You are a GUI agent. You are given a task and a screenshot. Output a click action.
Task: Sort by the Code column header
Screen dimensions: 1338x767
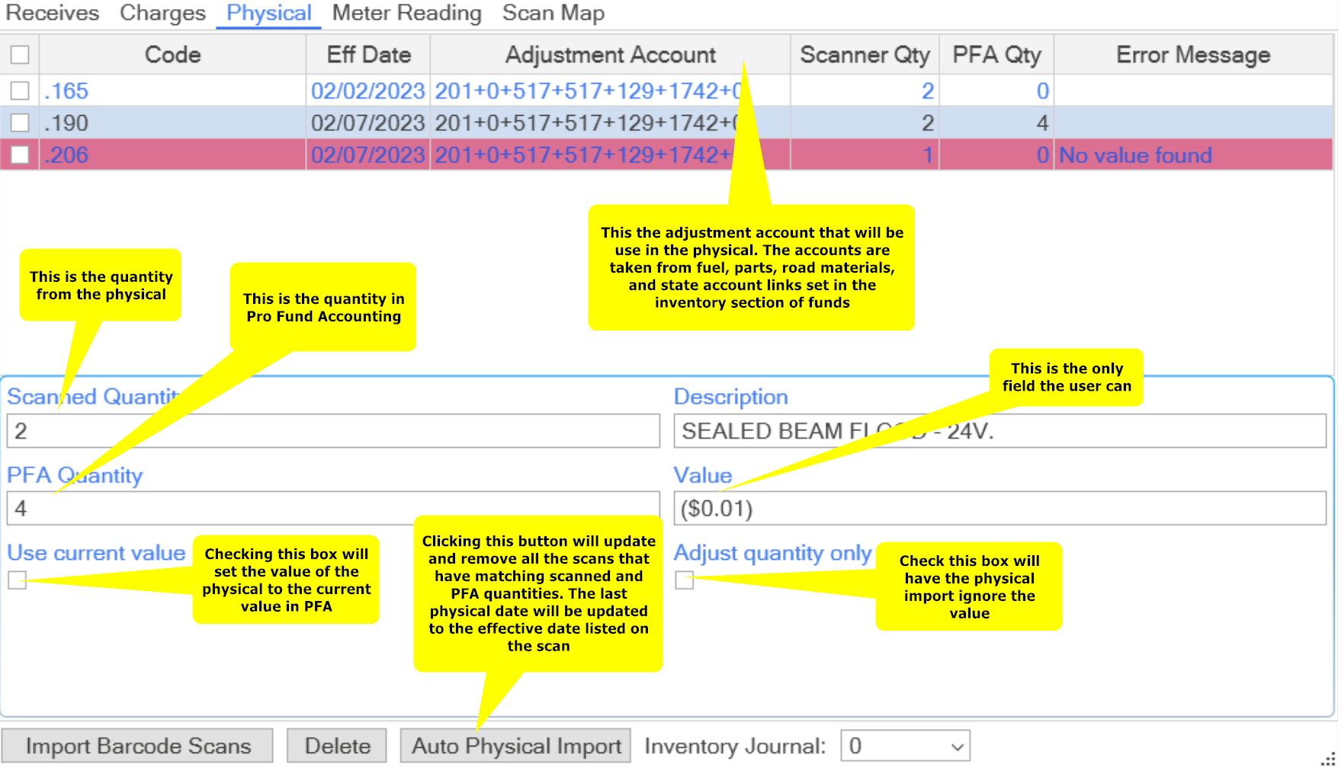(x=172, y=55)
